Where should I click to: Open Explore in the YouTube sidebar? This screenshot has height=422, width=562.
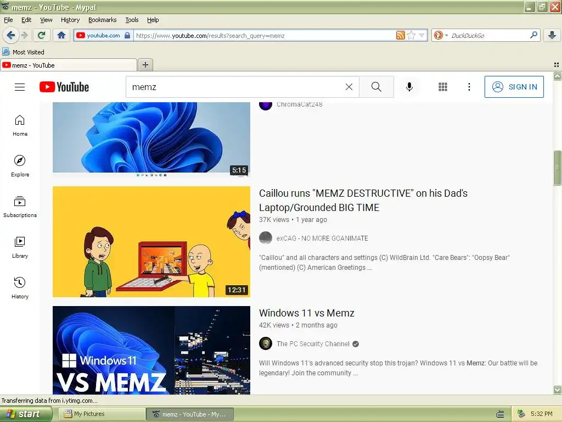click(20, 166)
